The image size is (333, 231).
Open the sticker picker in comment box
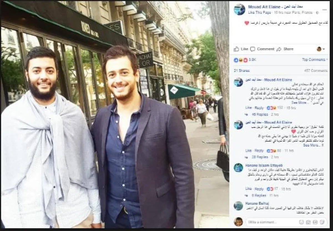(322, 222)
